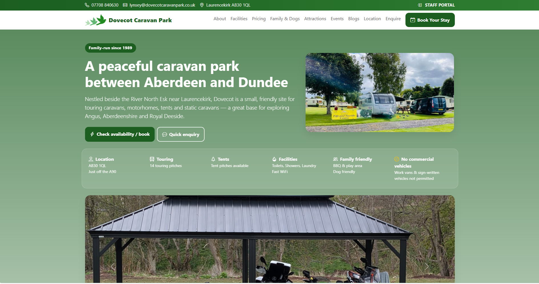Click 'BBQ & play area' text

click(348, 166)
